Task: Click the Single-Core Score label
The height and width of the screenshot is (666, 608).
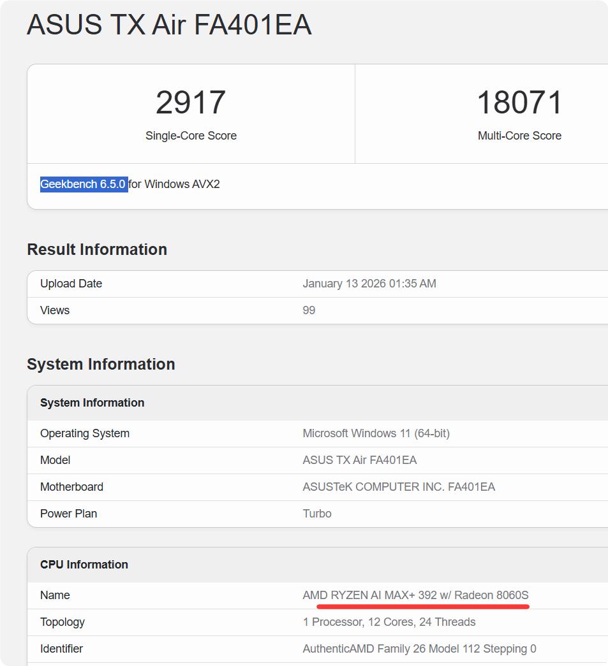Action: click(191, 136)
